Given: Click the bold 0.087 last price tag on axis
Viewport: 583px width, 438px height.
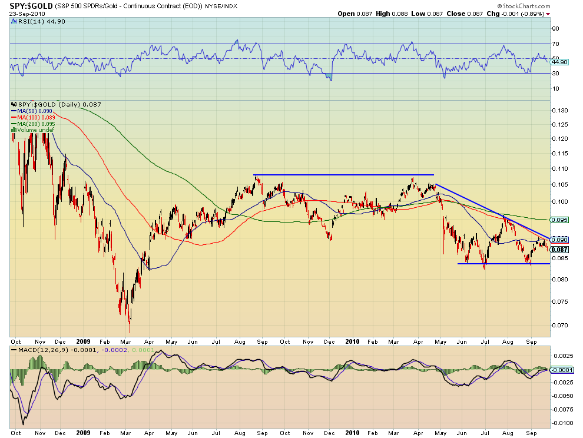Looking at the screenshot, I should 559,250.
